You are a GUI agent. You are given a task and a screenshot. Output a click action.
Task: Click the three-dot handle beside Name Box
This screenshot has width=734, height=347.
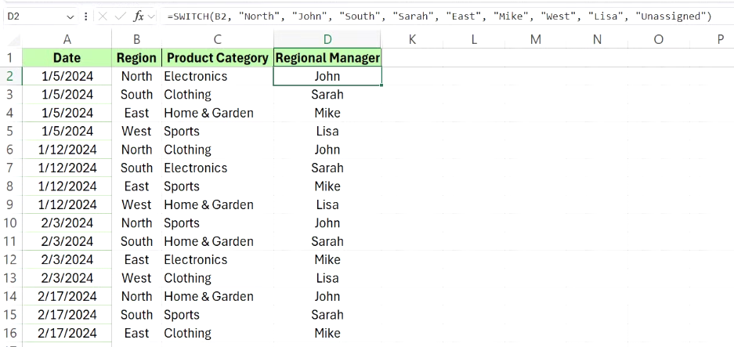(85, 17)
